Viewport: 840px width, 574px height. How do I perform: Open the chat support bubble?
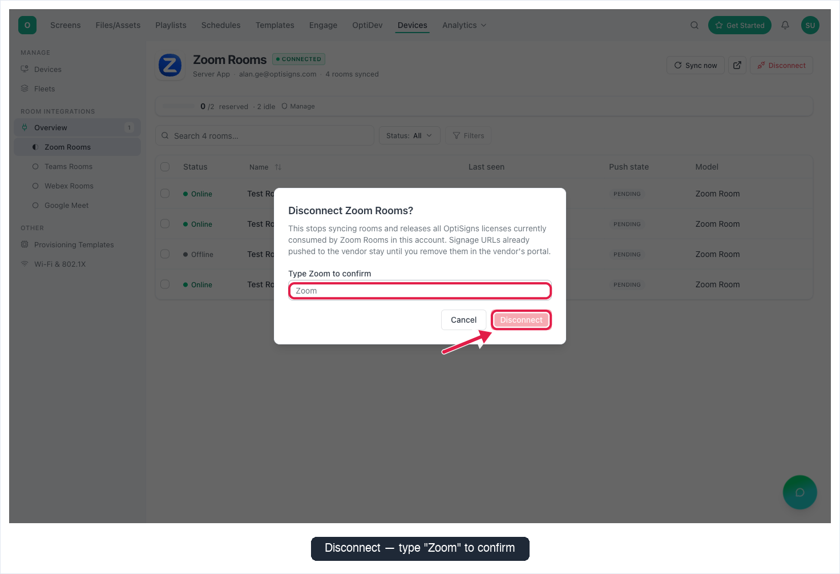pos(800,492)
